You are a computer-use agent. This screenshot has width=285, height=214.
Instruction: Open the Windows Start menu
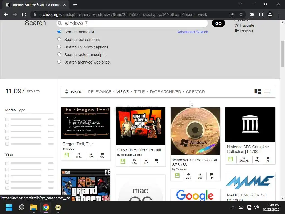tap(9, 207)
